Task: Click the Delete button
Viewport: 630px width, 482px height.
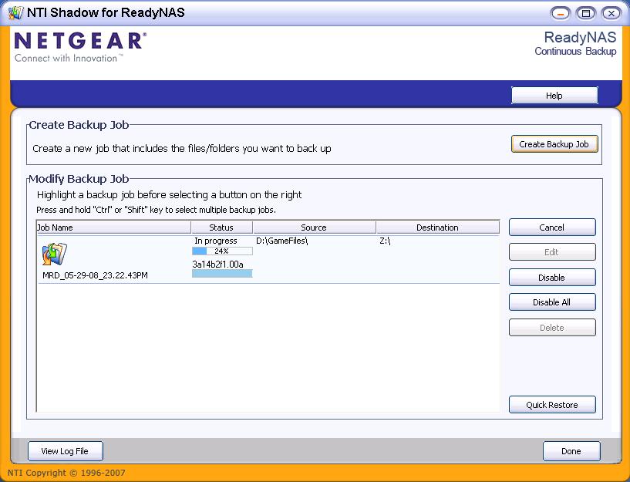Action: coord(552,328)
